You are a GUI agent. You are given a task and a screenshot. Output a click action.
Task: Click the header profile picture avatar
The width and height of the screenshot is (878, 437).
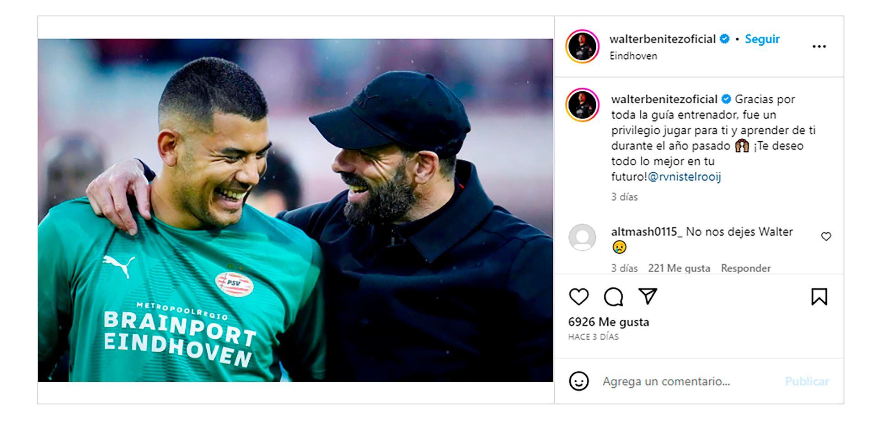[582, 47]
